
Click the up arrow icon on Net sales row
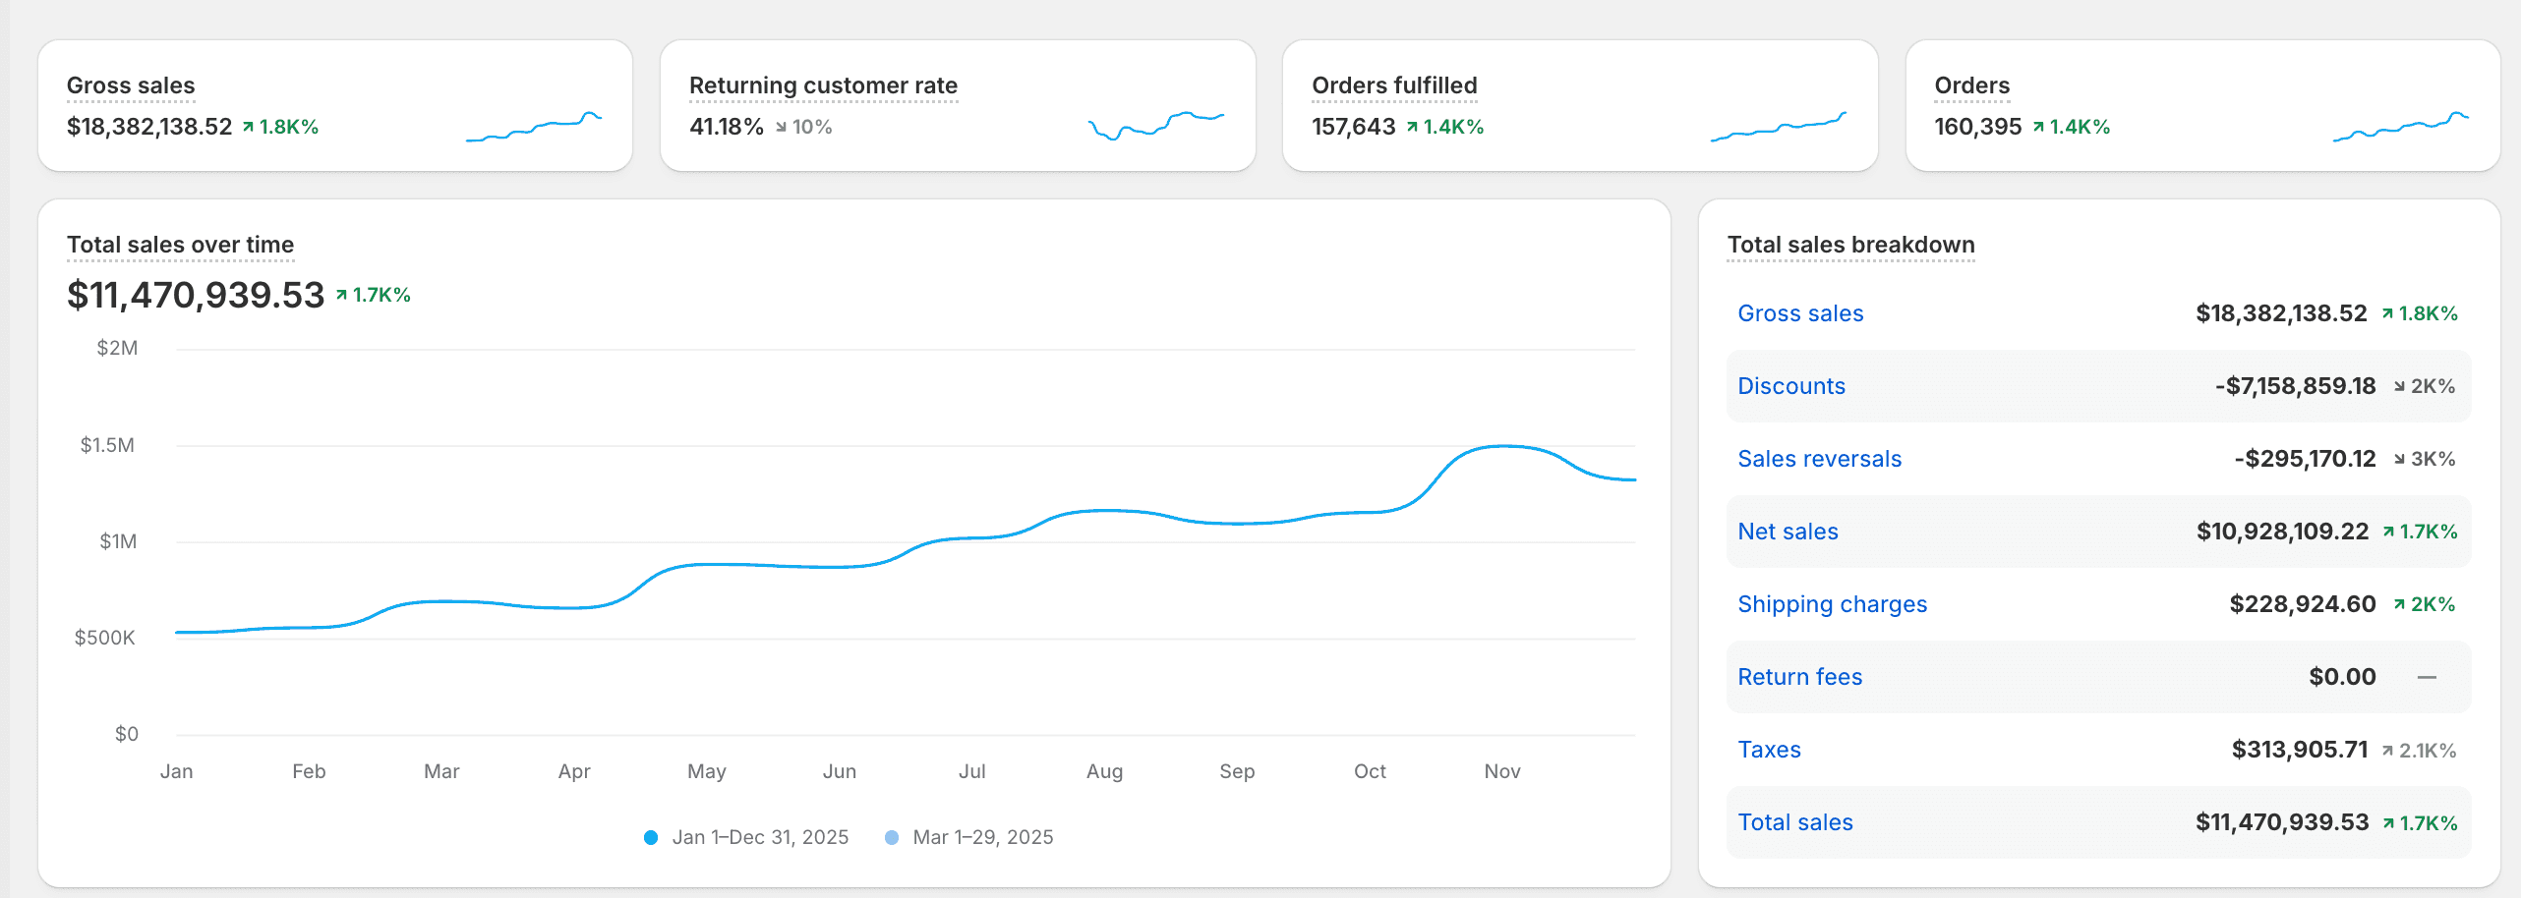[2388, 532]
